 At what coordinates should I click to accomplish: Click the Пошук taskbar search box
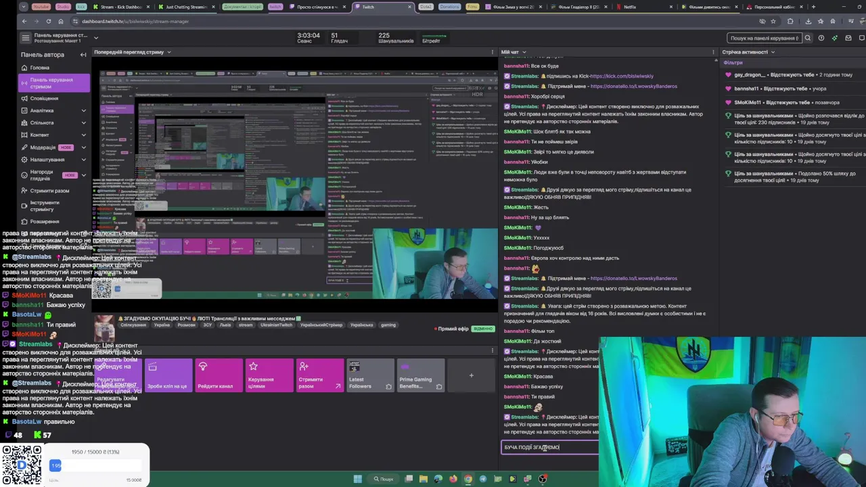(x=384, y=479)
